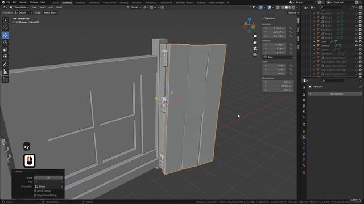Viewport: 364px width, 204px height.
Task: Select the Annotate tool
Action: (x=5, y=65)
